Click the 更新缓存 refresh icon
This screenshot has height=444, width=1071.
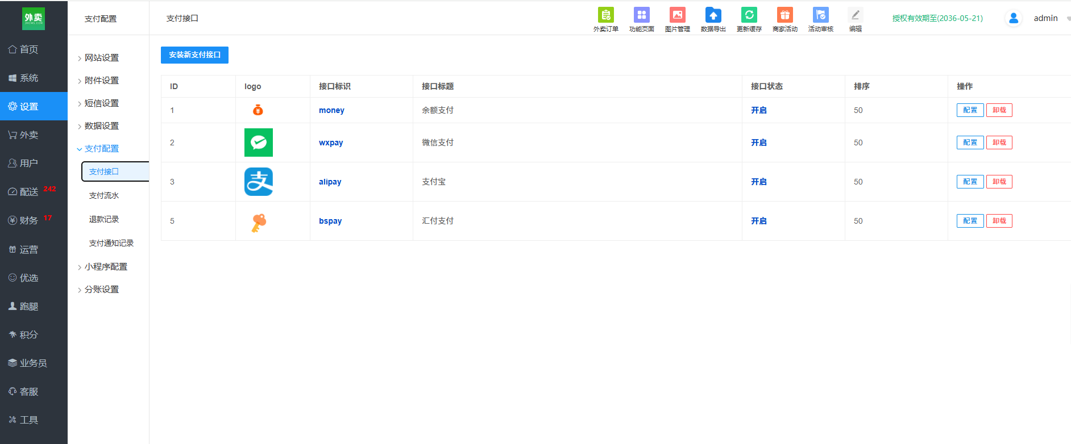(x=749, y=15)
